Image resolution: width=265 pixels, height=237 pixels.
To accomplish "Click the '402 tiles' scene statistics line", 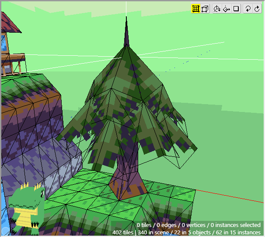I will (186, 232).
